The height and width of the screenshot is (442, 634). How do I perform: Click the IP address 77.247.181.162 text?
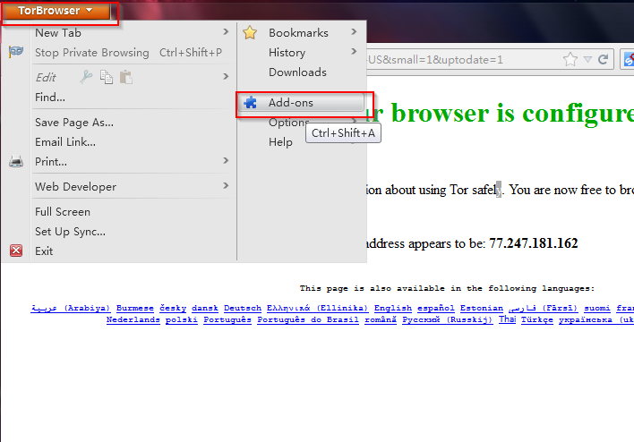click(x=534, y=243)
